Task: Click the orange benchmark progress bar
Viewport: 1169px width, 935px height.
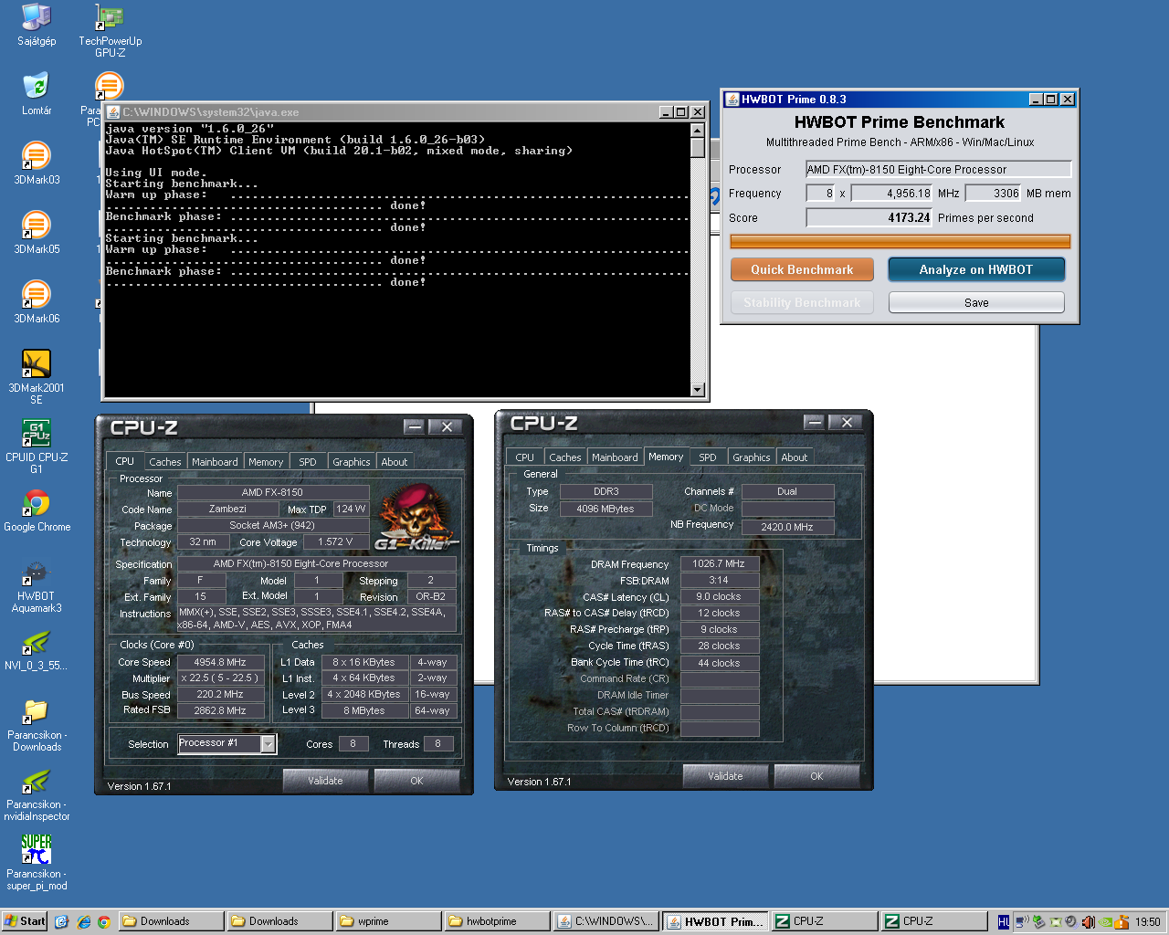Action: (900, 241)
